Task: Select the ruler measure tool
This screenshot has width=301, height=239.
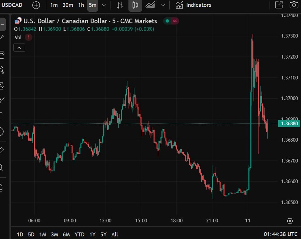Action: pyautogui.click(x=2, y=150)
